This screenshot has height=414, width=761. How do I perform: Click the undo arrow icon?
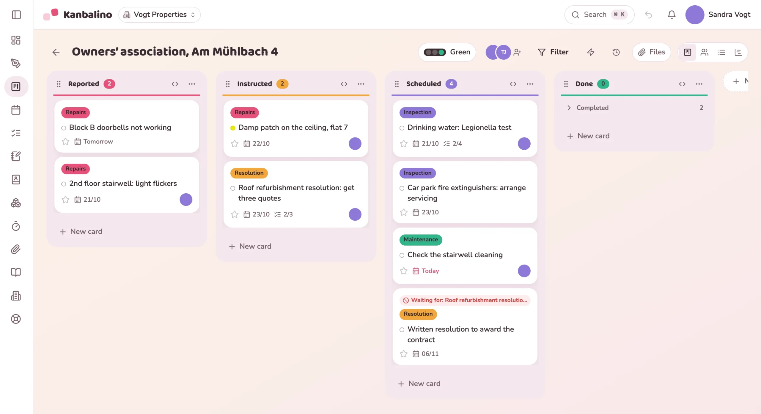[648, 15]
